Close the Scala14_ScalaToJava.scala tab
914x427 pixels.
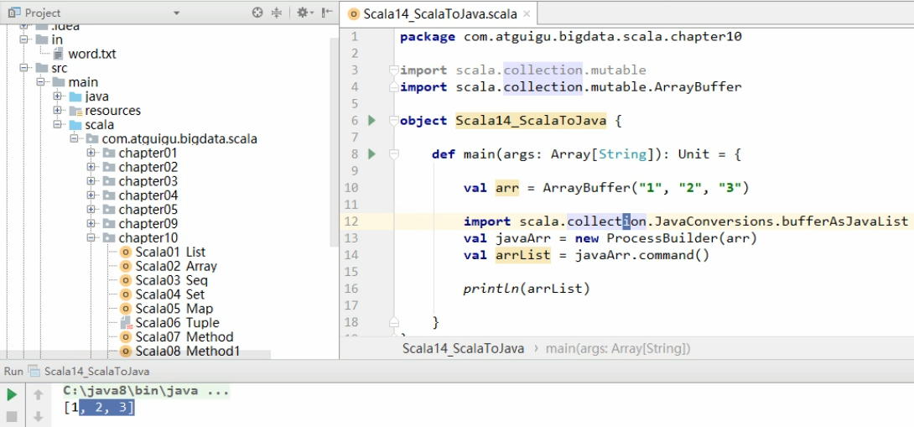(x=527, y=14)
